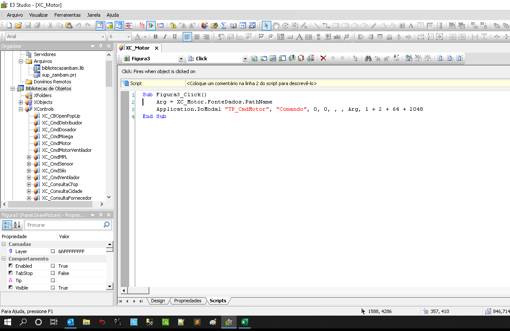Open the Figura3 object dropdown
This screenshot has height=331, width=510.
tap(181, 59)
